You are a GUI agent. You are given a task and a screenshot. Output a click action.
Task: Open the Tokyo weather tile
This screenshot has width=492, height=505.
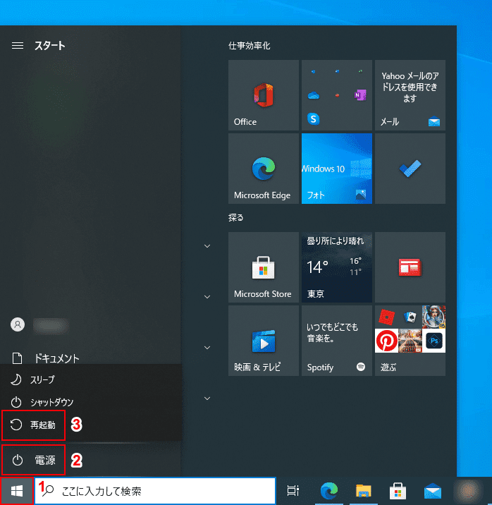click(337, 267)
